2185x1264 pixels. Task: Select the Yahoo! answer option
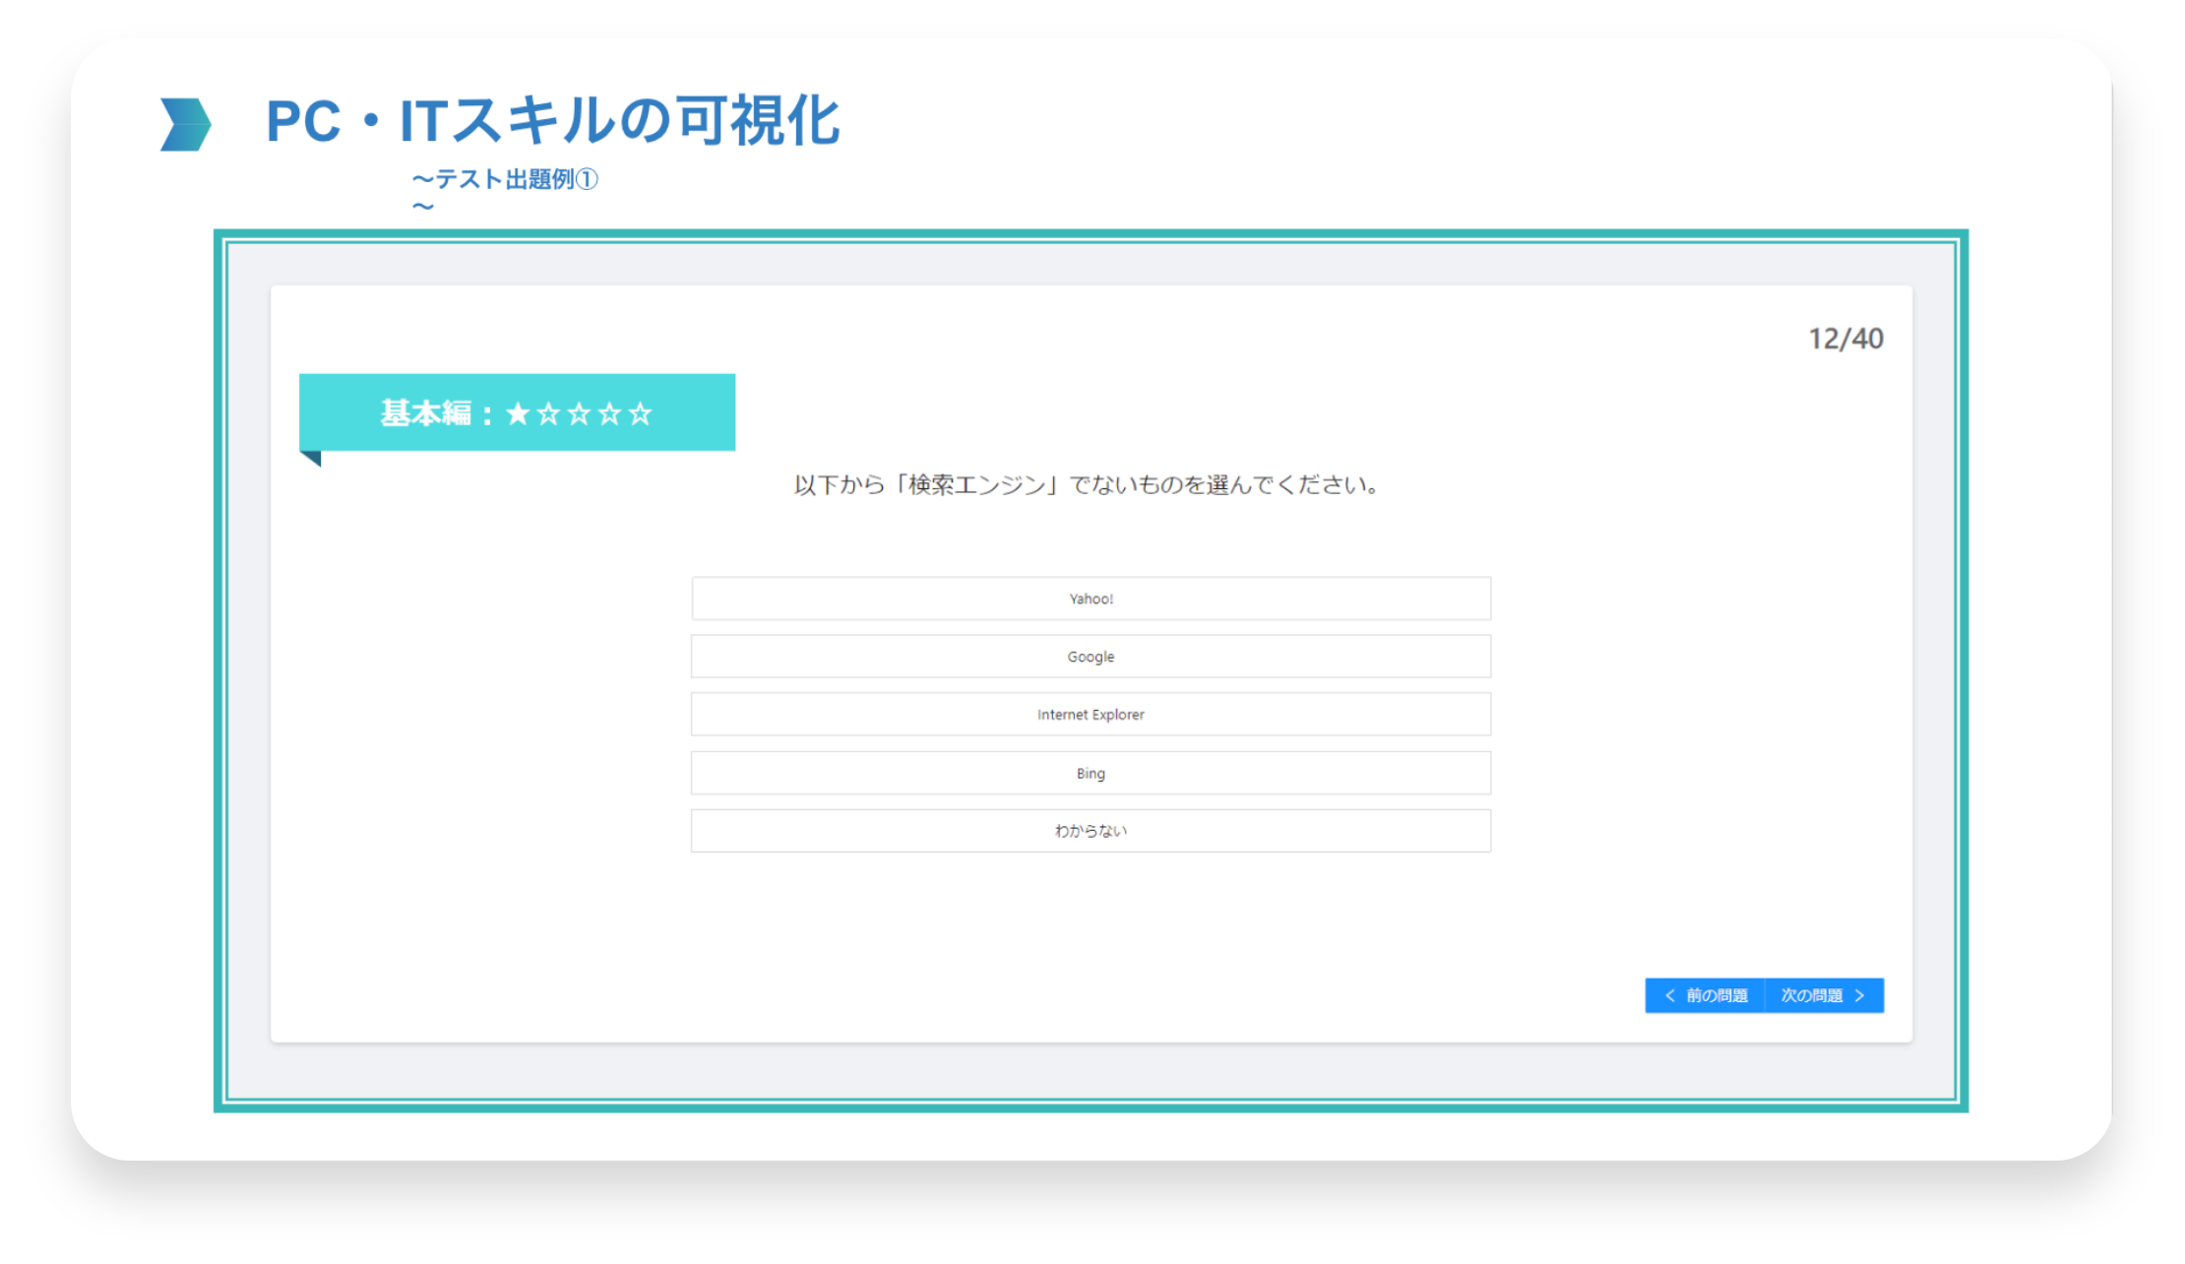point(1091,599)
